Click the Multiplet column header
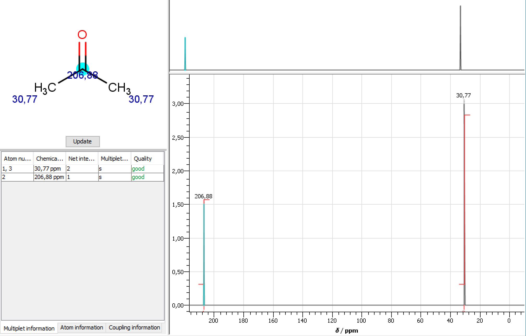Screen dimensions: 526x336 click(x=114, y=159)
